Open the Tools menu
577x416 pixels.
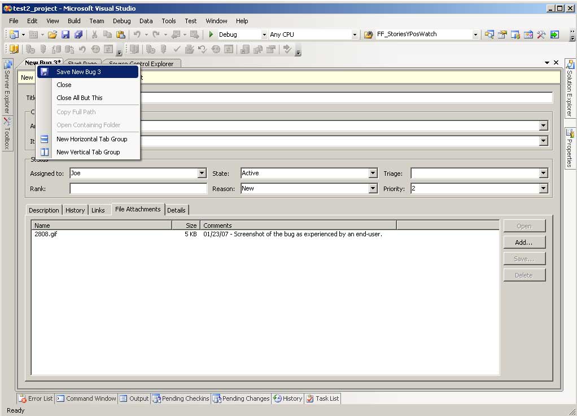tap(169, 21)
